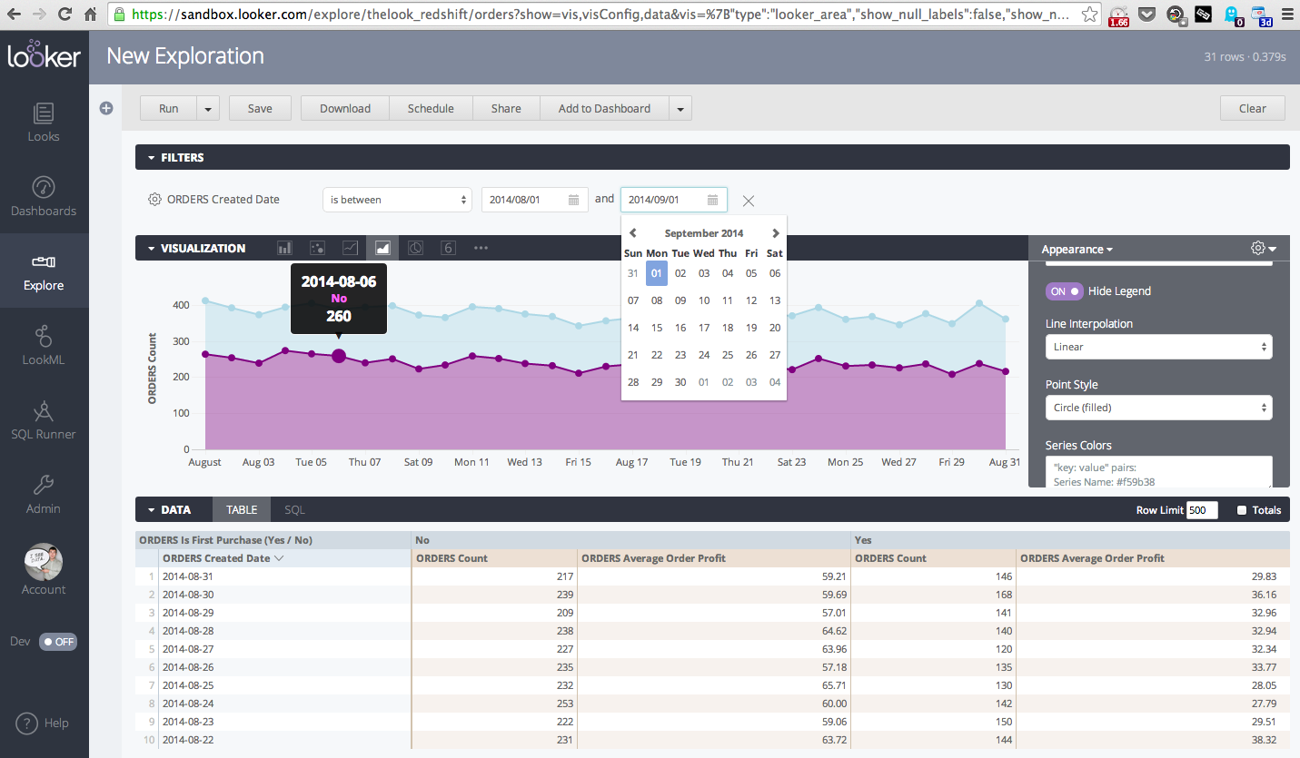Enable the Totals checkbox

coord(1242,510)
